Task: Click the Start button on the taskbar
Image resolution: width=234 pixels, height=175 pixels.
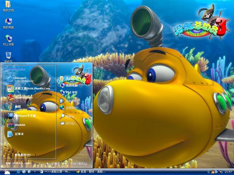Action: coord(7,172)
